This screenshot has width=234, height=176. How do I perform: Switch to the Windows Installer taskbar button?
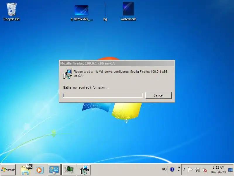tap(84, 170)
